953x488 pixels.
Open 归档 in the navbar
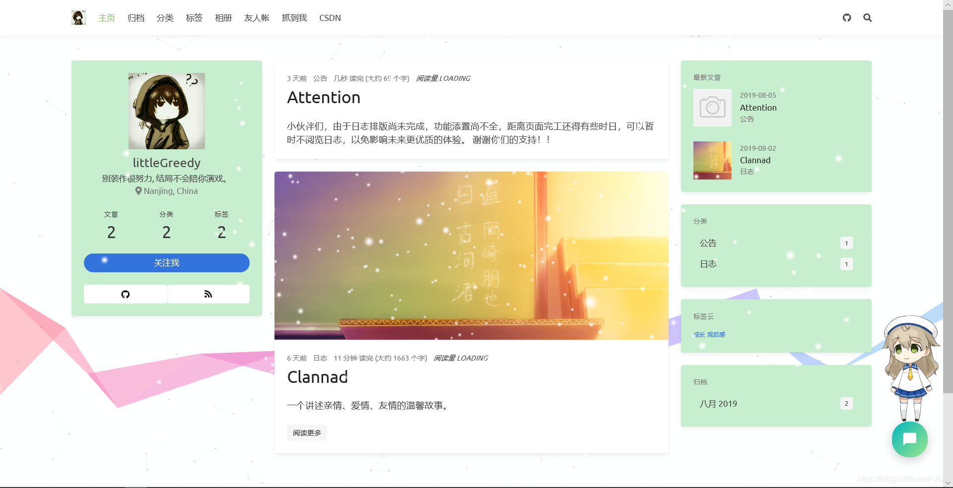[136, 18]
